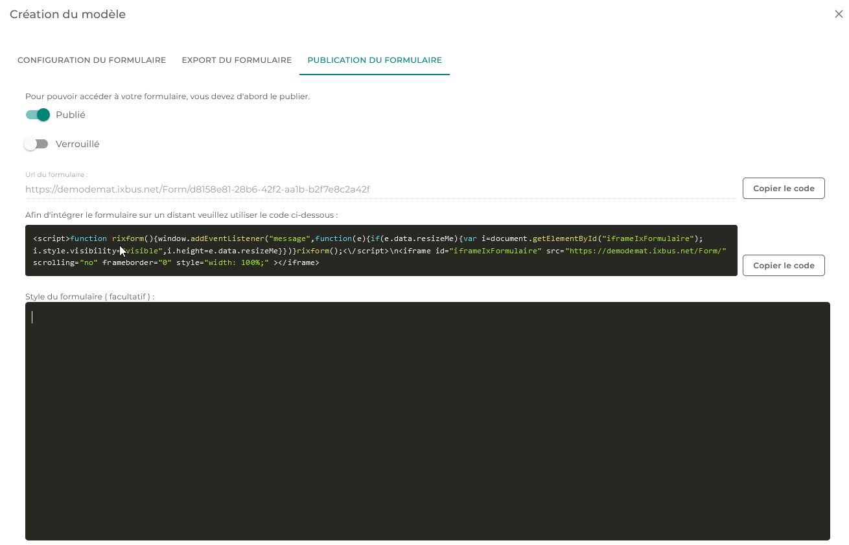849x545 pixels.
Task: Click the Style du formulaire (facultatif) label
Action: click(90, 296)
